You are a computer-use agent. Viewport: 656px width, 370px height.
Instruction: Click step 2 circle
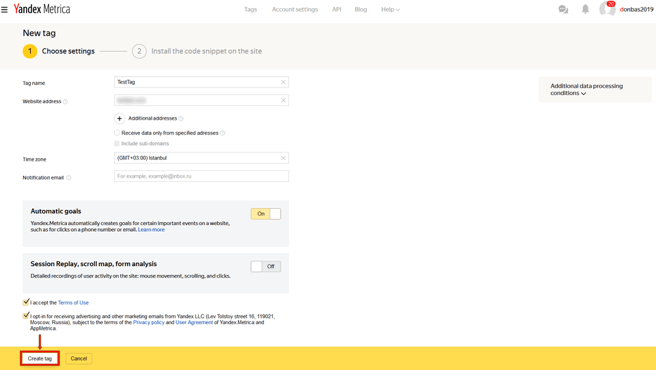139,51
